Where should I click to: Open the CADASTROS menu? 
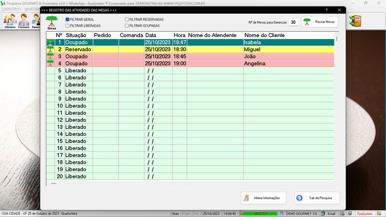click(11, 9)
